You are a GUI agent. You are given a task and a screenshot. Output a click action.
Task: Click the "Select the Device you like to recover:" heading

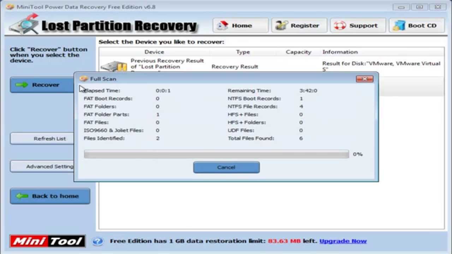(161, 42)
